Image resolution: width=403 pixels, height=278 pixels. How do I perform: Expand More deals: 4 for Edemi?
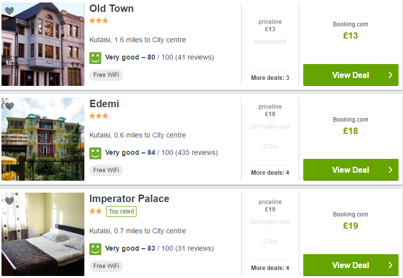click(x=270, y=173)
